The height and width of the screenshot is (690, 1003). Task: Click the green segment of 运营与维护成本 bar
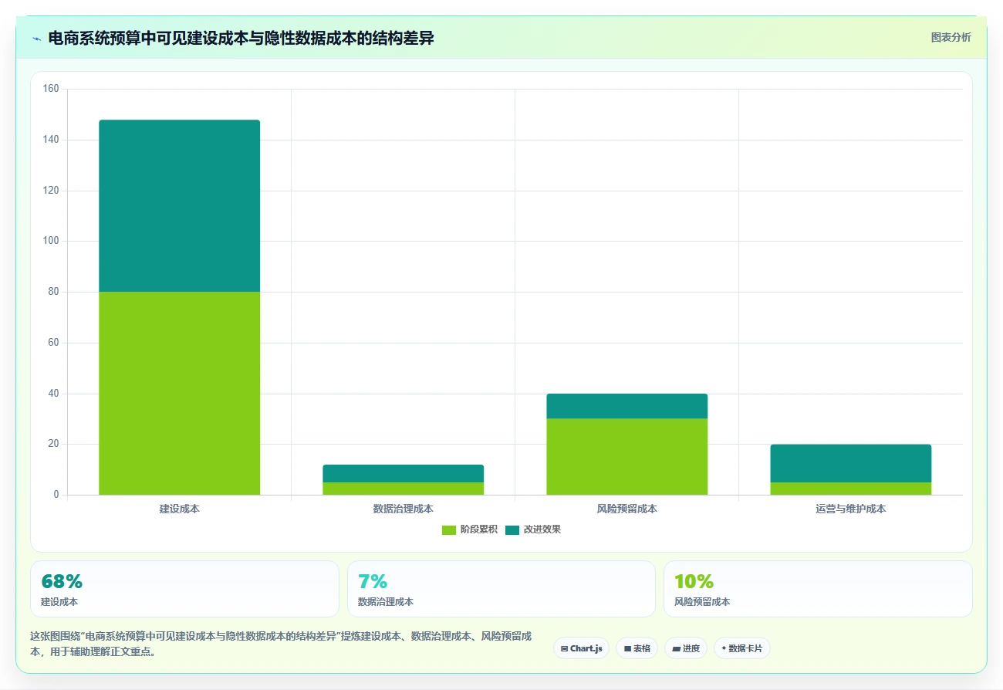pos(850,489)
